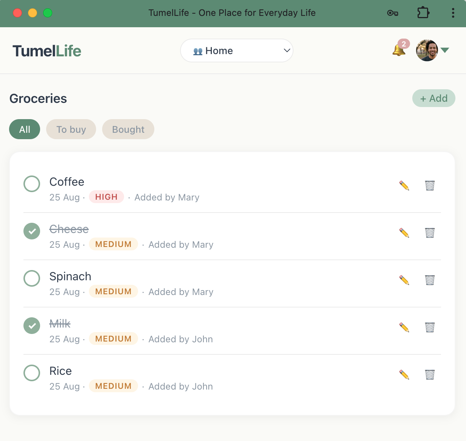Edit the Cheese item with pencil icon
The width and height of the screenshot is (466, 441).
(404, 233)
